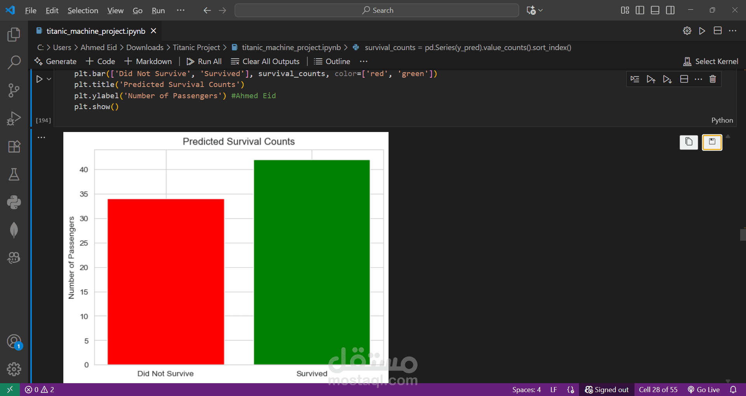
Task: Expand the output cell more actions ellipsis
Action: tap(42, 137)
